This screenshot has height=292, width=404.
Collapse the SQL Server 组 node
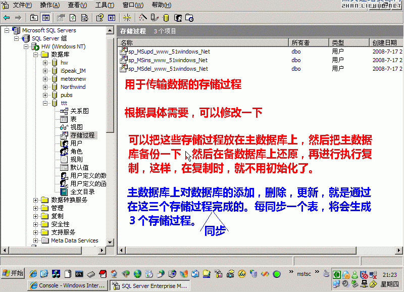pos(16,39)
